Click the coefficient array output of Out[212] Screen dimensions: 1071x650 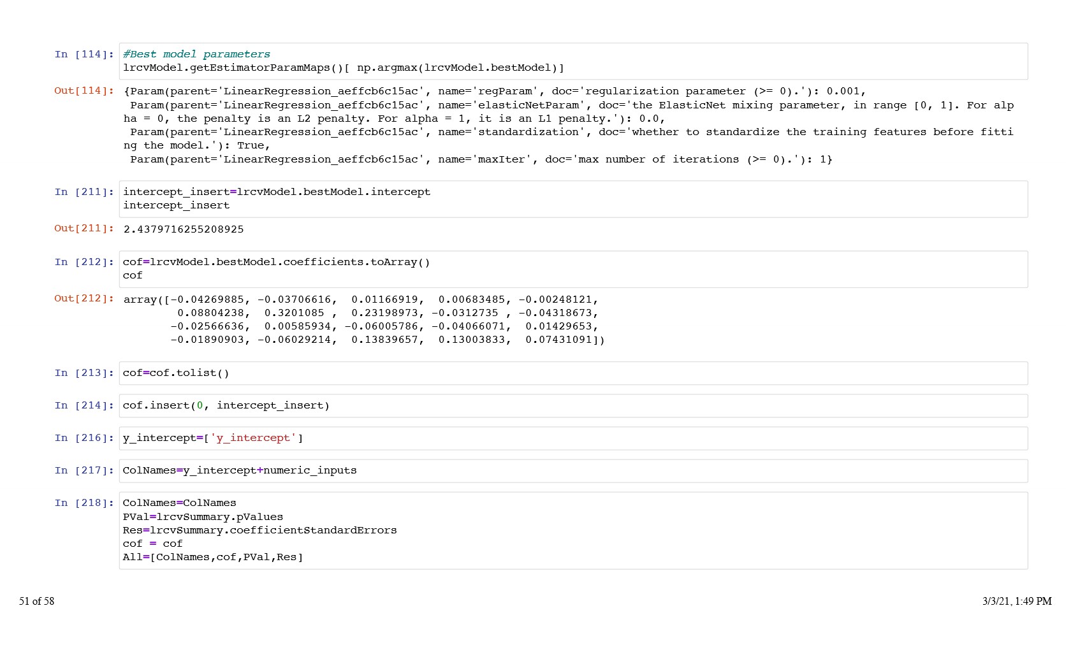363,319
